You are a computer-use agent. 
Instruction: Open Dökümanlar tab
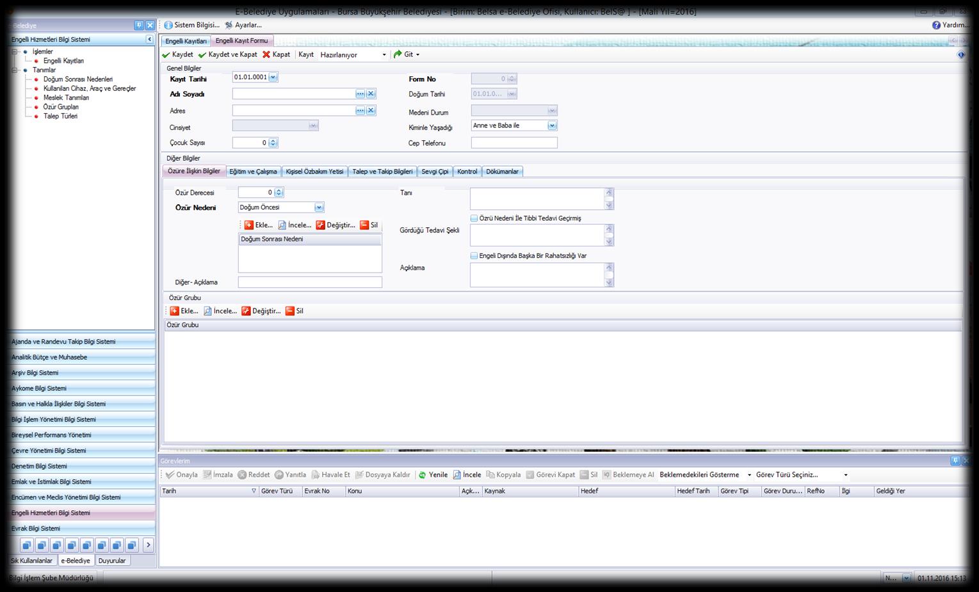pyautogui.click(x=502, y=172)
